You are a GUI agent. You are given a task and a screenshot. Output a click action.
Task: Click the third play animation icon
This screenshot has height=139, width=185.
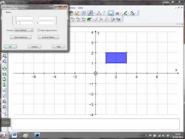(84, 19)
